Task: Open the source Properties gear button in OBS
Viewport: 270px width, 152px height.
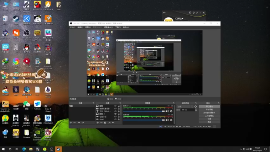Action: (110, 99)
